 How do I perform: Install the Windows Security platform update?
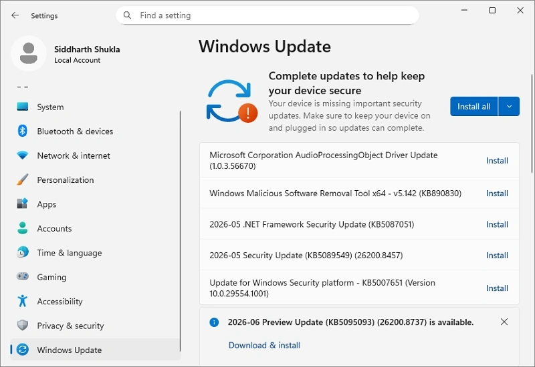coord(497,288)
